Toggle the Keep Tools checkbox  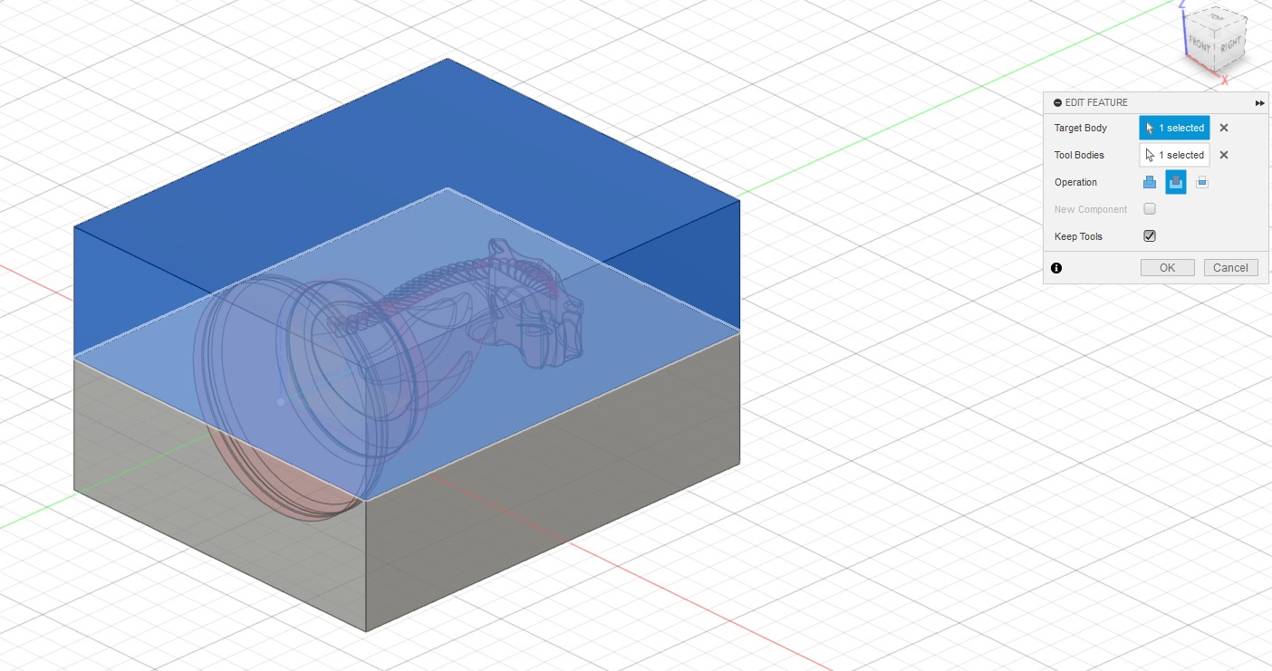[1150, 236]
